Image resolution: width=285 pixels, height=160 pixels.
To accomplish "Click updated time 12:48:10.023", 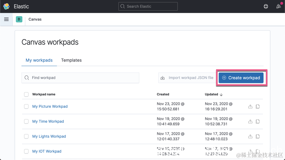I will [x=216, y=139].
